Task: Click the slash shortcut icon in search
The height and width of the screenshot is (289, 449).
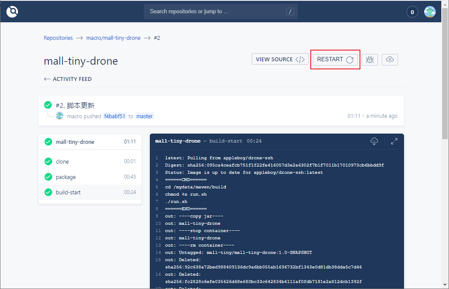Action: tap(290, 12)
